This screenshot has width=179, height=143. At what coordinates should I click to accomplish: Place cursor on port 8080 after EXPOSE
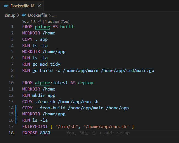pos(45,133)
